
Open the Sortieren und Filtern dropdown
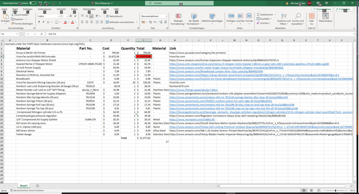coord(284,19)
